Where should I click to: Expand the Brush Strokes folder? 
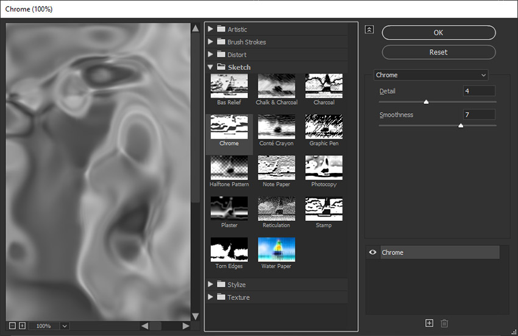(x=210, y=41)
